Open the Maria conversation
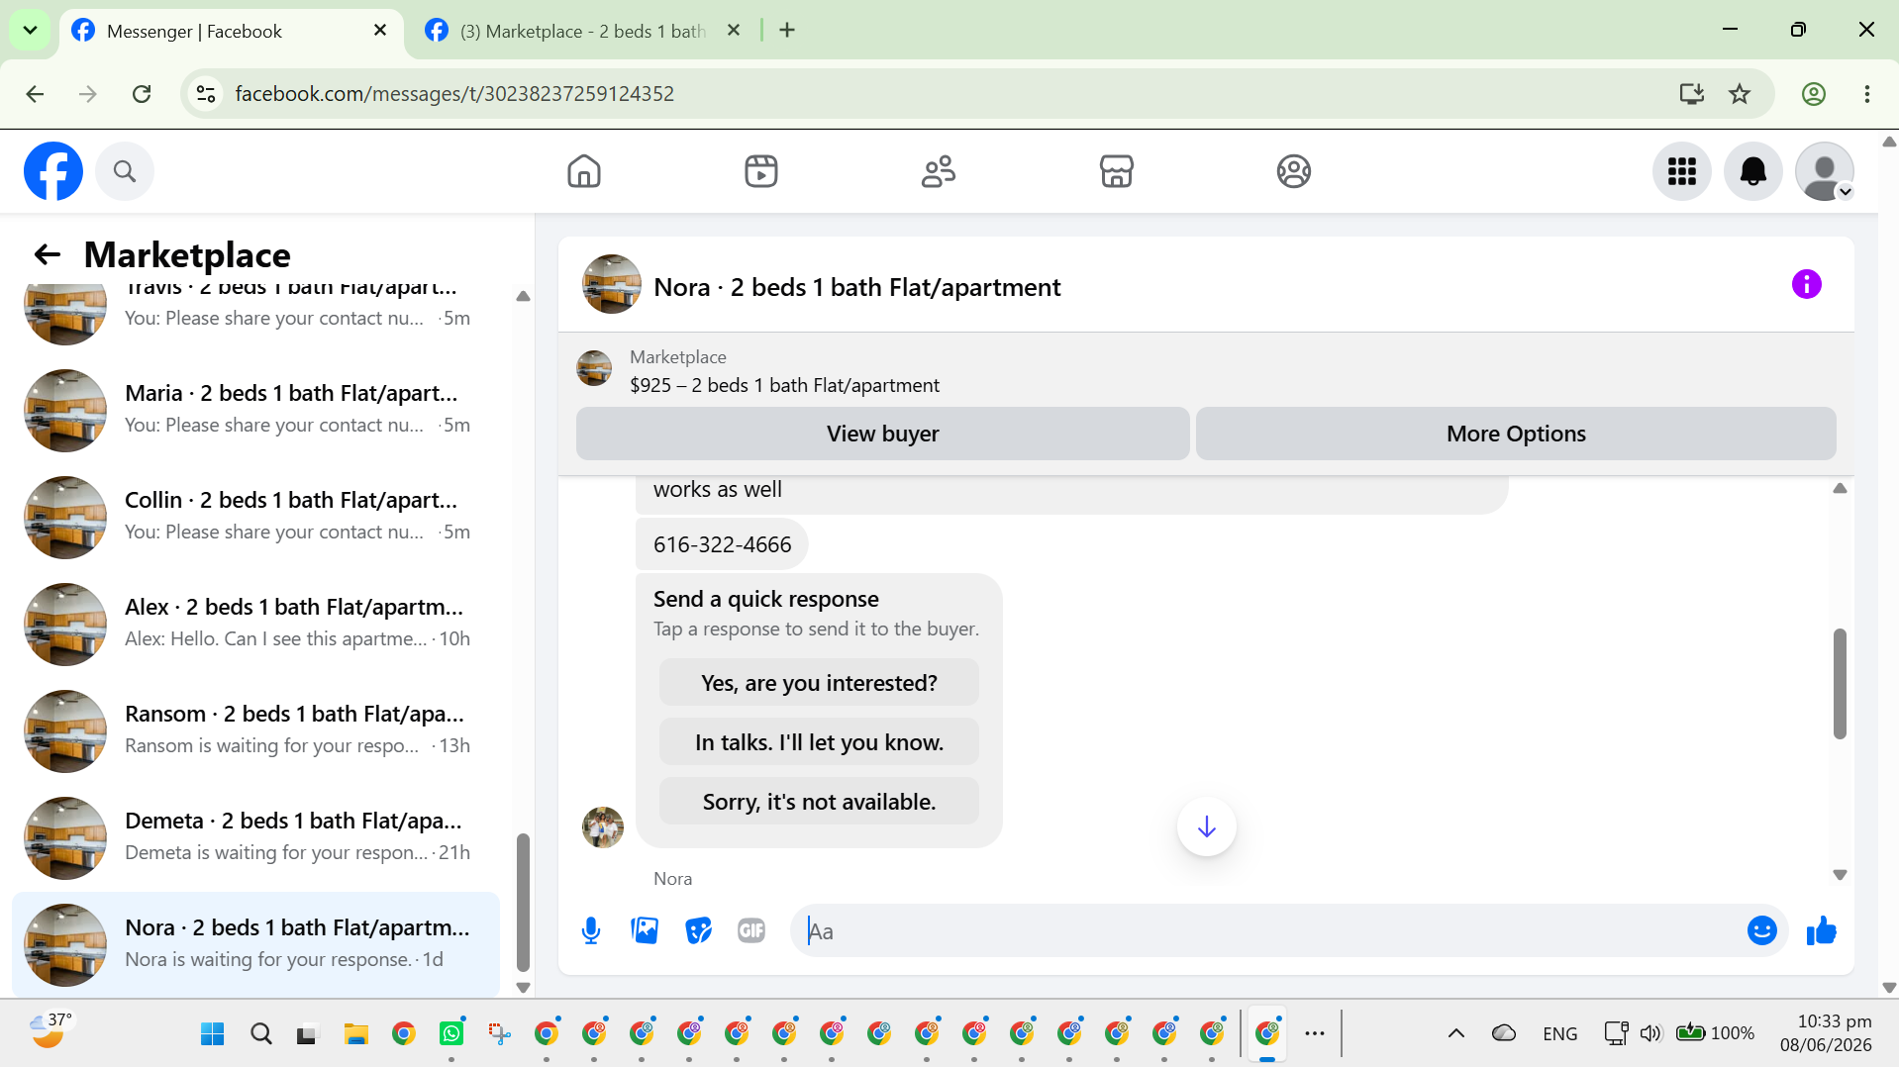Image resolution: width=1899 pixels, height=1067 pixels. coord(255,410)
